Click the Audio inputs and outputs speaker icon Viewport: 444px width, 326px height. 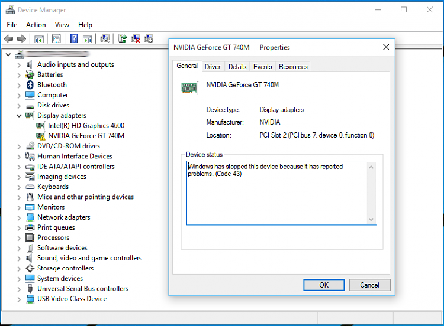pyautogui.click(x=30, y=64)
